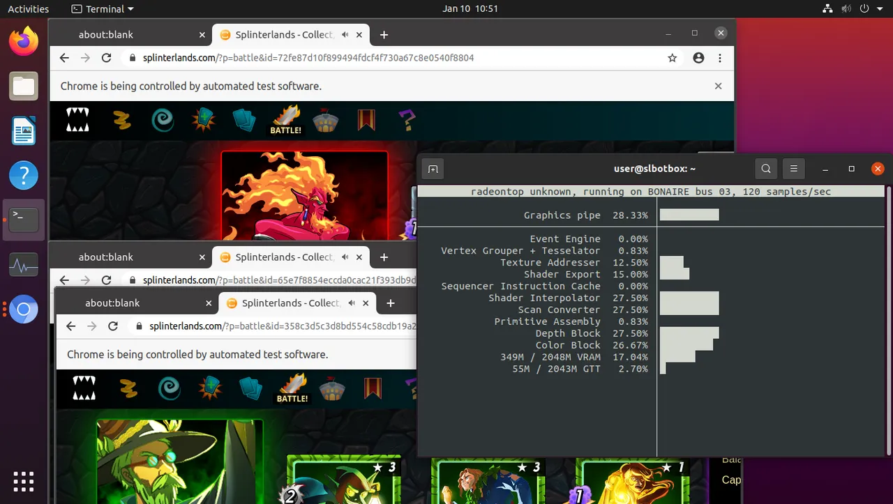Viewport: 893px width, 504px height.
Task: Open purple question mark help icon in the 72fe87 window
Action: pyautogui.click(x=407, y=120)
